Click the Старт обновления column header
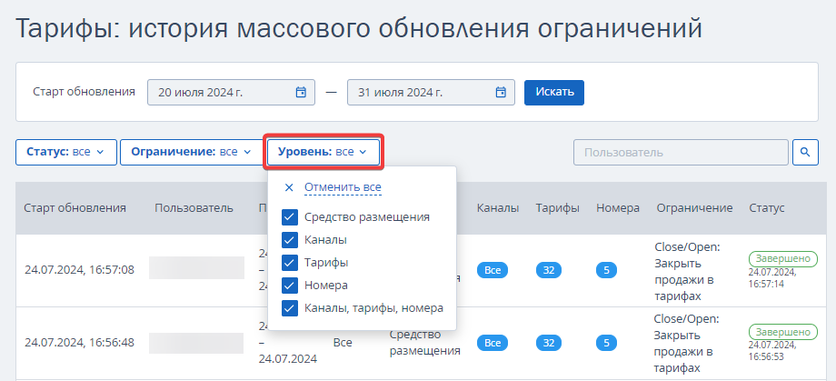The width and height of the screenshot is (836, 381). [x=75, y=208]
